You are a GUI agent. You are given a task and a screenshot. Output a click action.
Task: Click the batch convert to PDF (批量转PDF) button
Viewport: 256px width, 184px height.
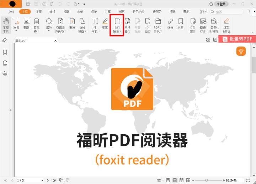[237, 39]
